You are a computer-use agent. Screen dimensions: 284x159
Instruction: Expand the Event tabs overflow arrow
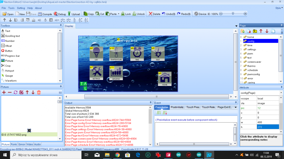click(x=235, y=107)
